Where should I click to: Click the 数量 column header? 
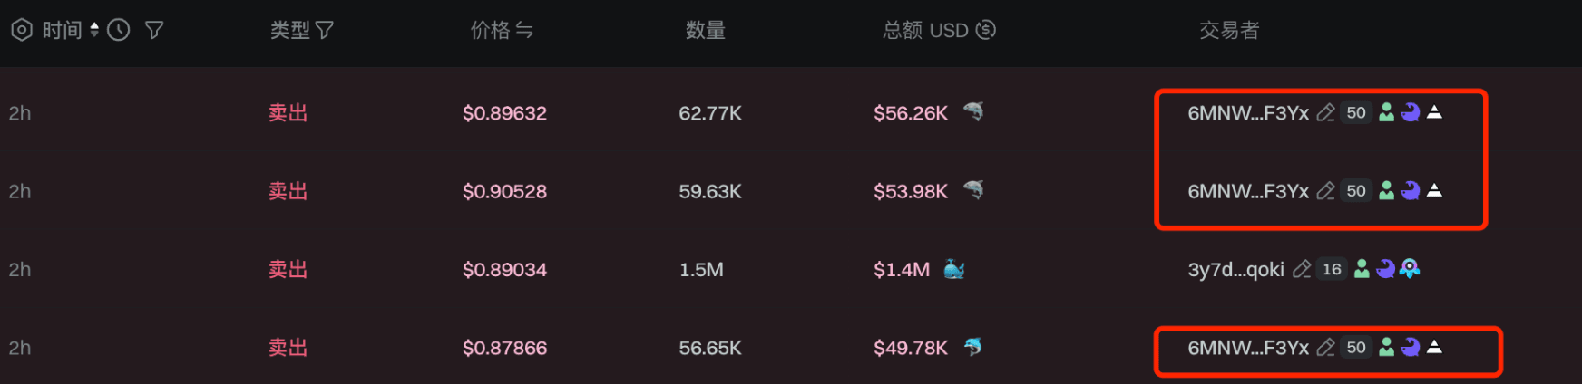(705, 31)
